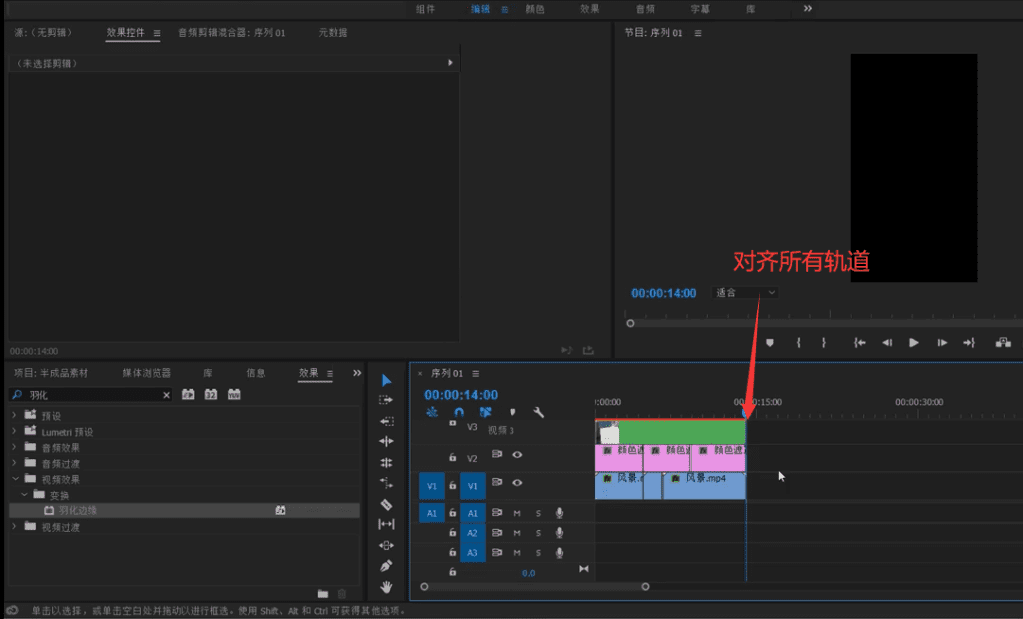The image size is (1023, 619).
Task: Switch to the 音频 workspace
Action: coord(645,9)
